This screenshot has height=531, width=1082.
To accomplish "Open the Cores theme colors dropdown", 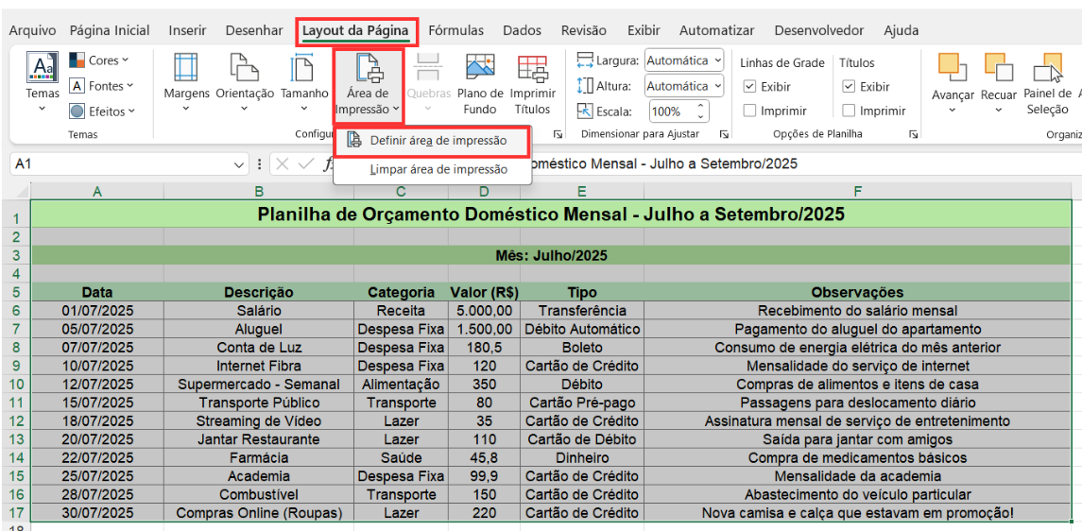I will 100,60.
